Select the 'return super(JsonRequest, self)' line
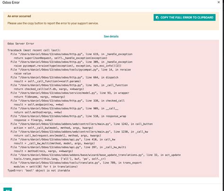 click(x=60, y=58)
